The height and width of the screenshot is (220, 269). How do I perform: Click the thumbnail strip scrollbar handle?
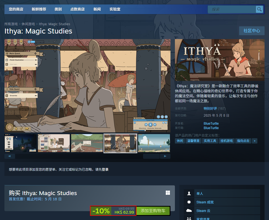tap(151, 156)
